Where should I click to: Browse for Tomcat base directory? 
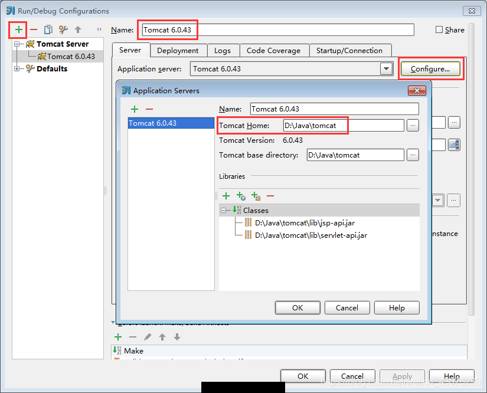point(413,155)
